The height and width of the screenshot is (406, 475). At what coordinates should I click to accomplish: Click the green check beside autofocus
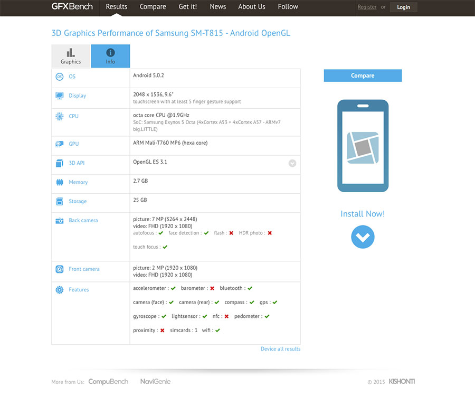coord(161,233)
